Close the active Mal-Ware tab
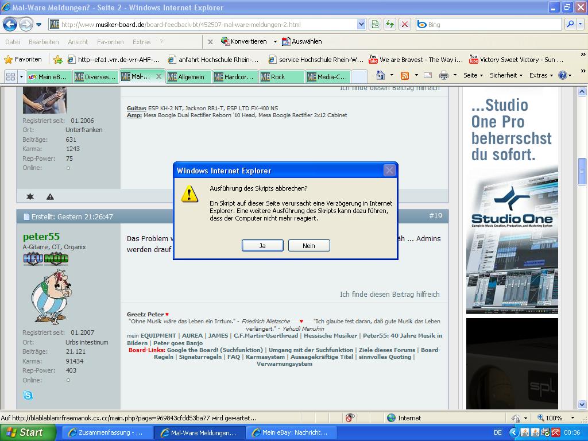The height and width of the screenshot is (441, 588). pos(158,76)
